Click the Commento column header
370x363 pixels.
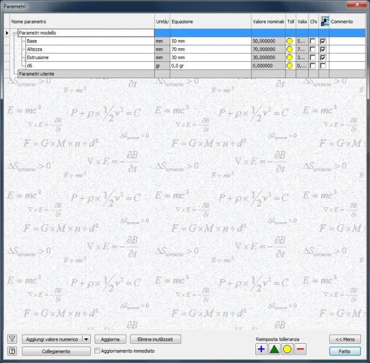tap(347, 22)
